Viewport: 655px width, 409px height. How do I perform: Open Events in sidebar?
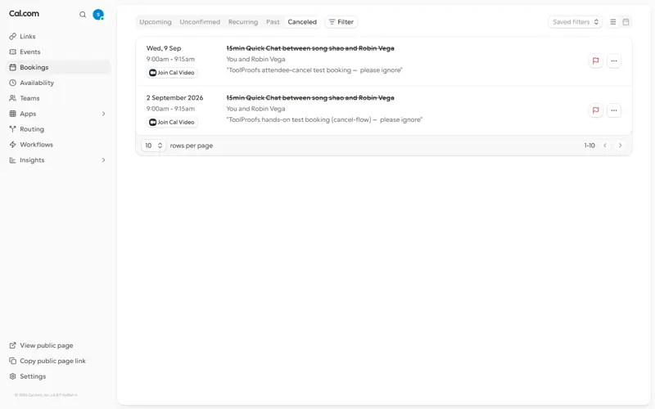coord(58,52)
